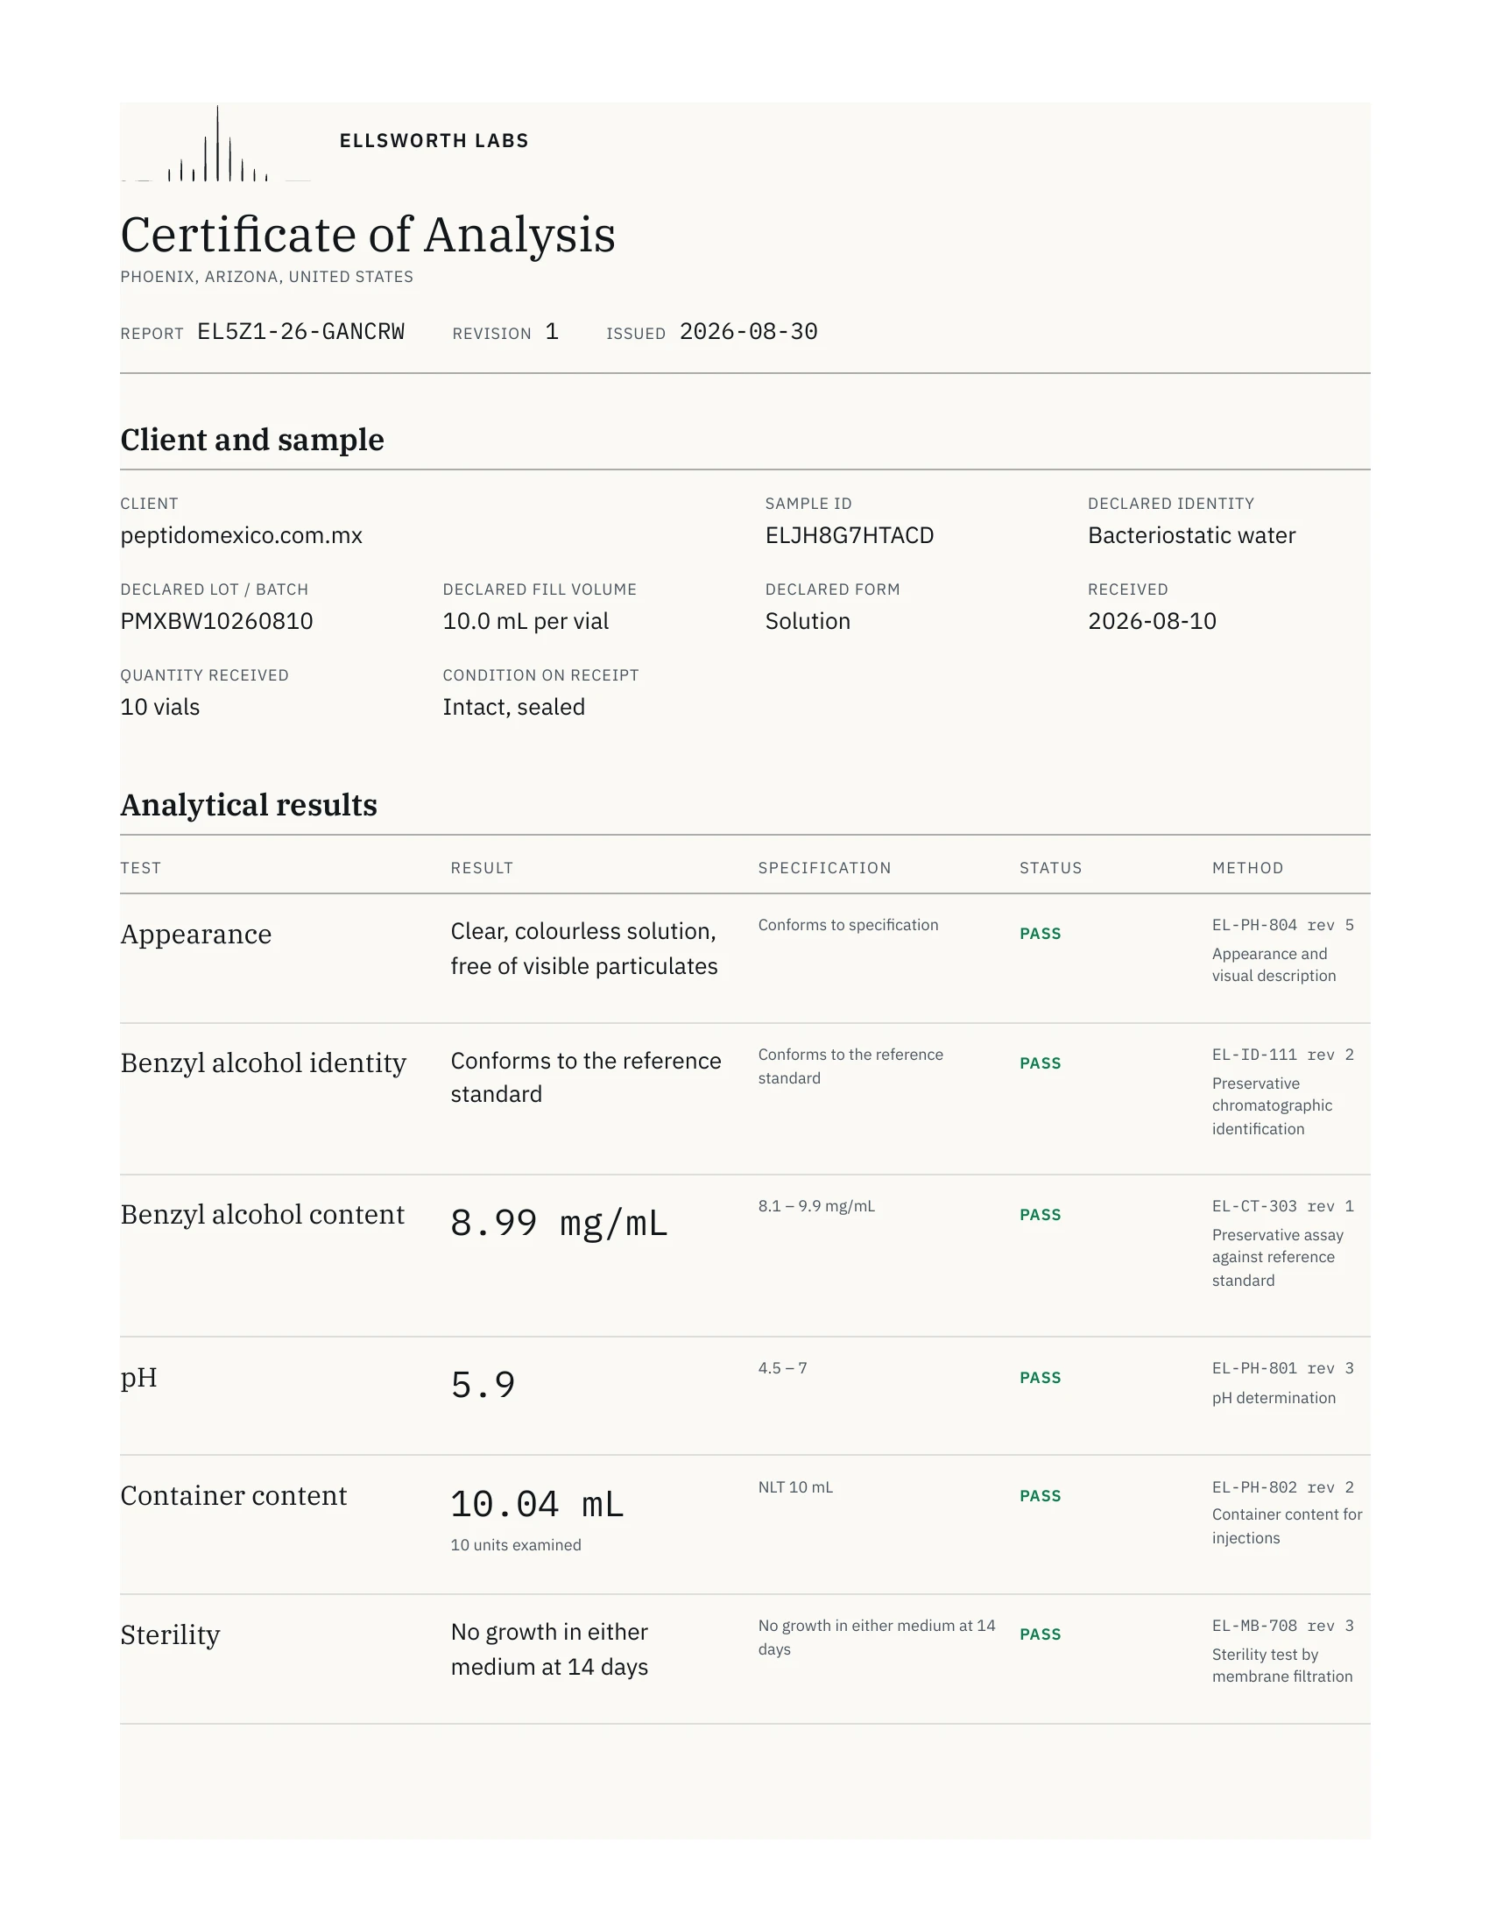Click the SPECIFICATION column header
1489x1927 pixels.
click(825, 868)
